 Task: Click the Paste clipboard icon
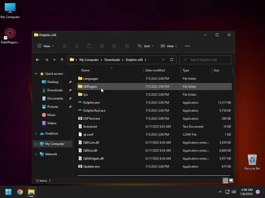(x=89, y=46)
